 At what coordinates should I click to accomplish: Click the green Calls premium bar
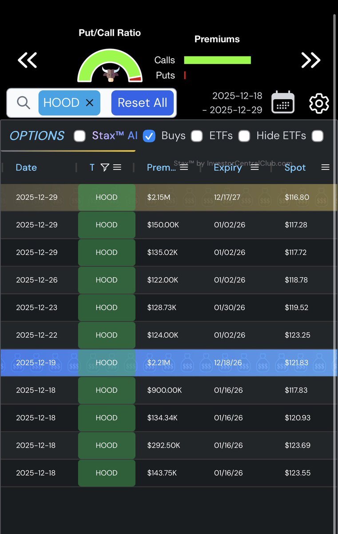coord(217,60)
